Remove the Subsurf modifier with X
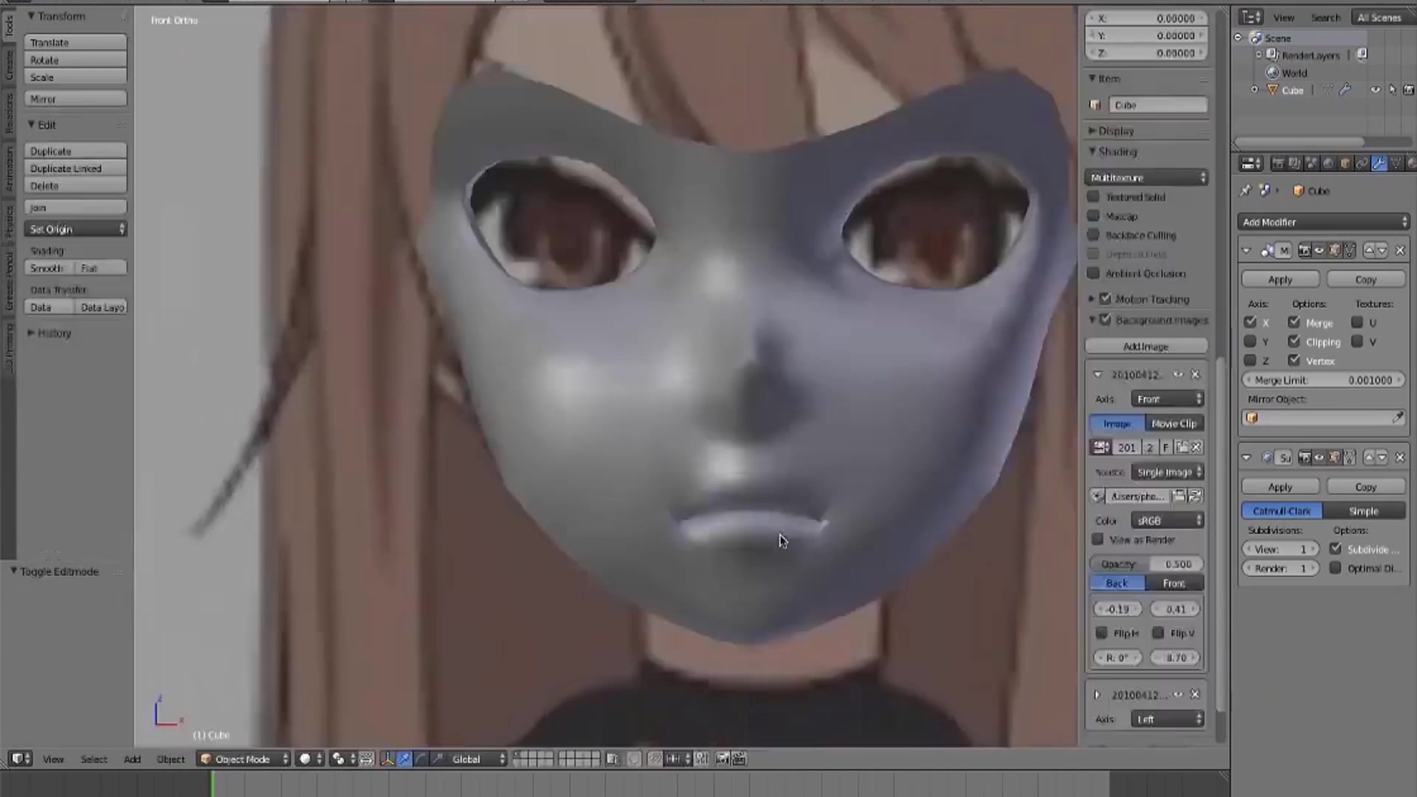Viewport: 1417px width, 797px height. point(1400,458)
